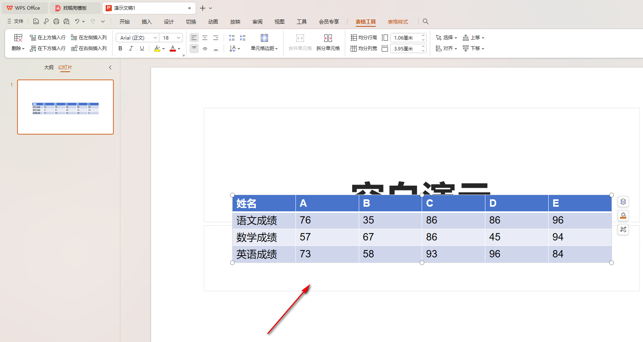Set vertical align middle
Viewport: 643px width, 342px height.
pyautogui.click(x=205, y=48)
